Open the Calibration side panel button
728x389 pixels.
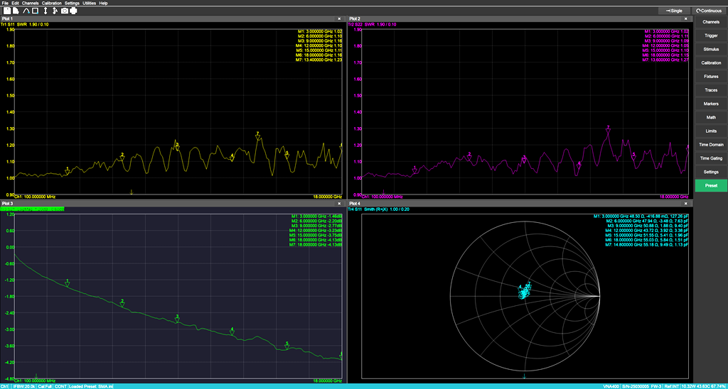(711, 62)
